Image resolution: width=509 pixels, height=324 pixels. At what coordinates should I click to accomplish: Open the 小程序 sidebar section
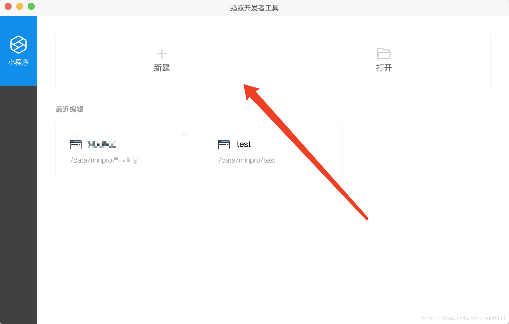click(x=19, y=51)
